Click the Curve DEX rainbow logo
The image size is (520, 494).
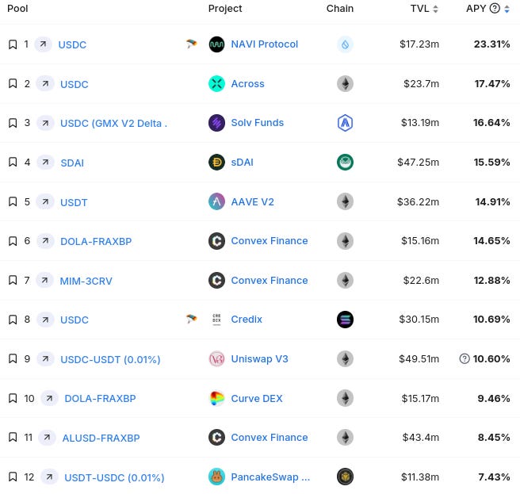tap(216, 398)
